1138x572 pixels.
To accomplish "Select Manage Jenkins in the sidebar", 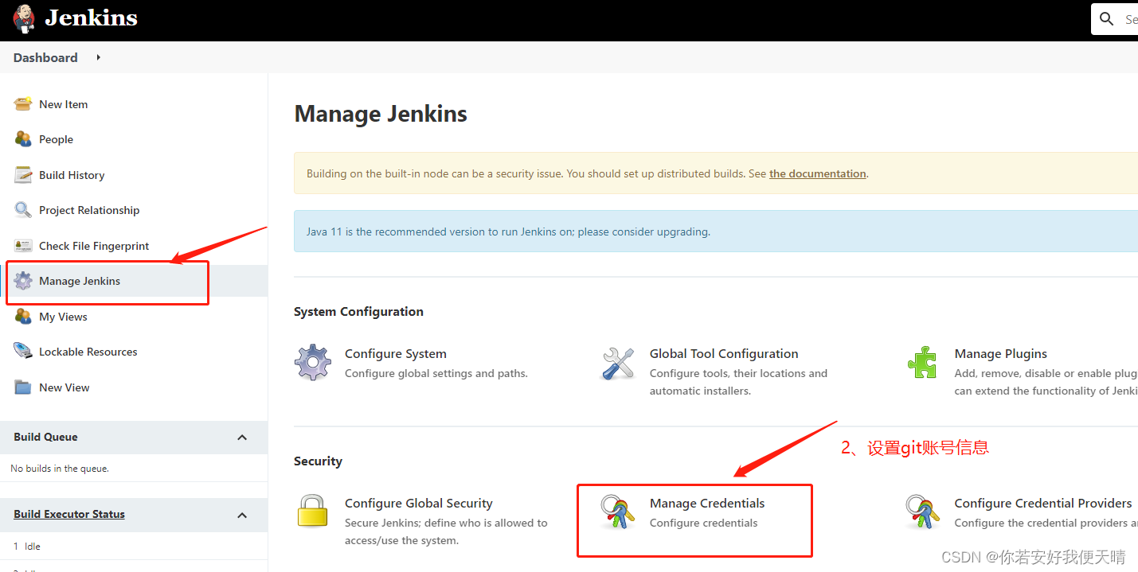I will 80,281.
